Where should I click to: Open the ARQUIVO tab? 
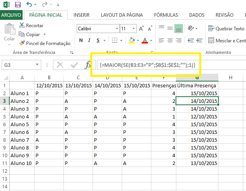coord(11,15)
